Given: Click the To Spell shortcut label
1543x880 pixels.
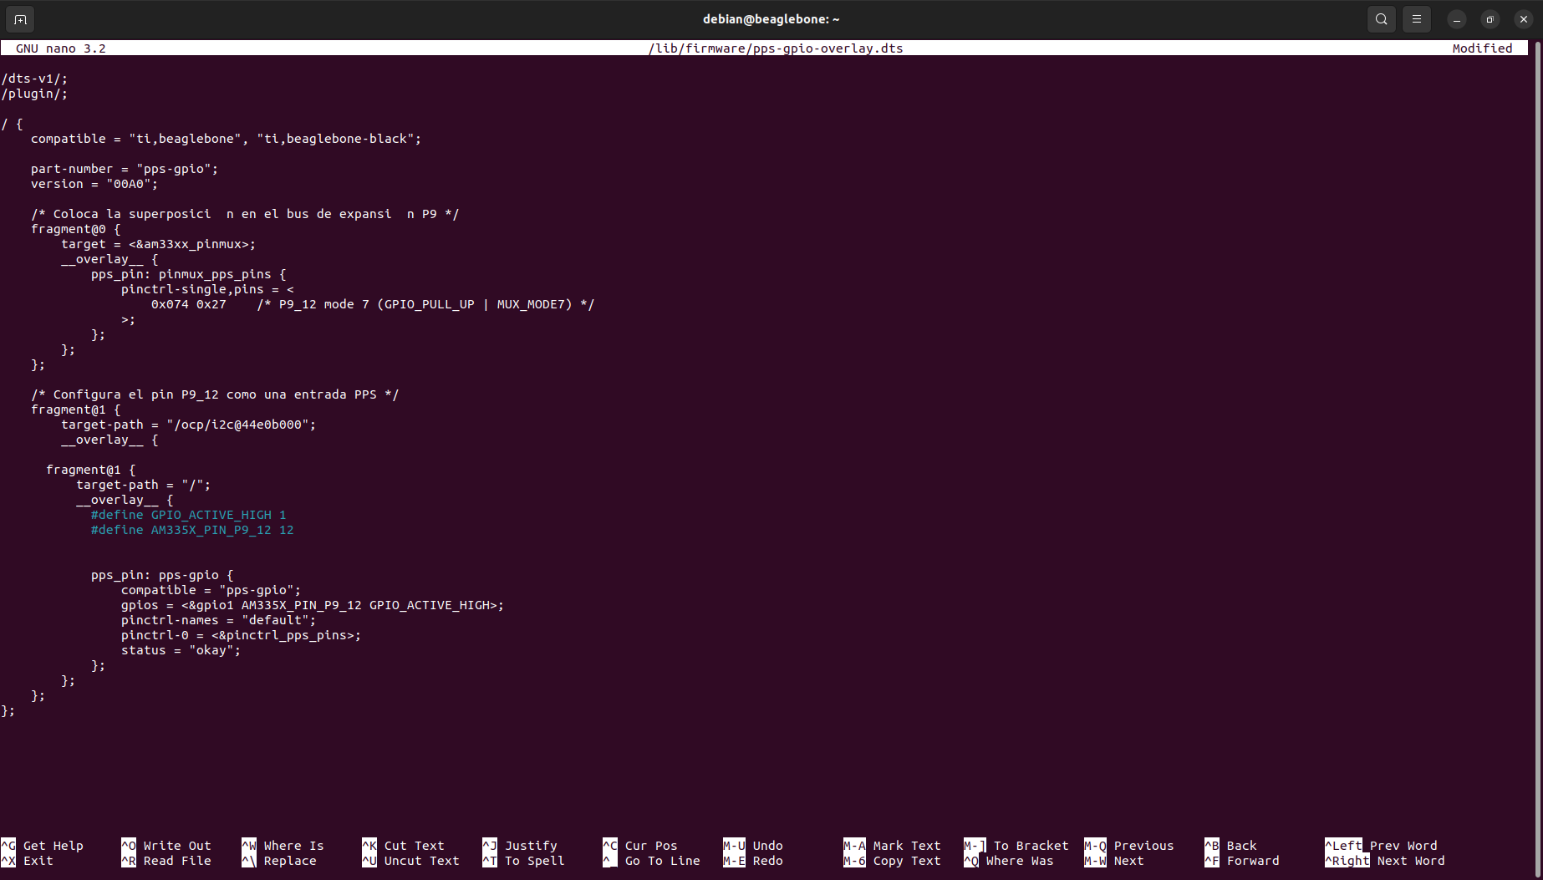Looking at the screenshot, I should point(534,861).
